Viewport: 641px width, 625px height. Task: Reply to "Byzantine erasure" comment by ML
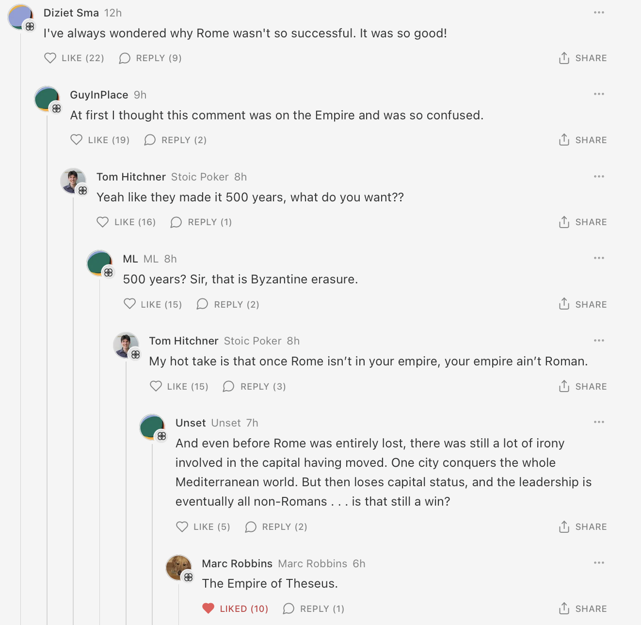(228, 305)
